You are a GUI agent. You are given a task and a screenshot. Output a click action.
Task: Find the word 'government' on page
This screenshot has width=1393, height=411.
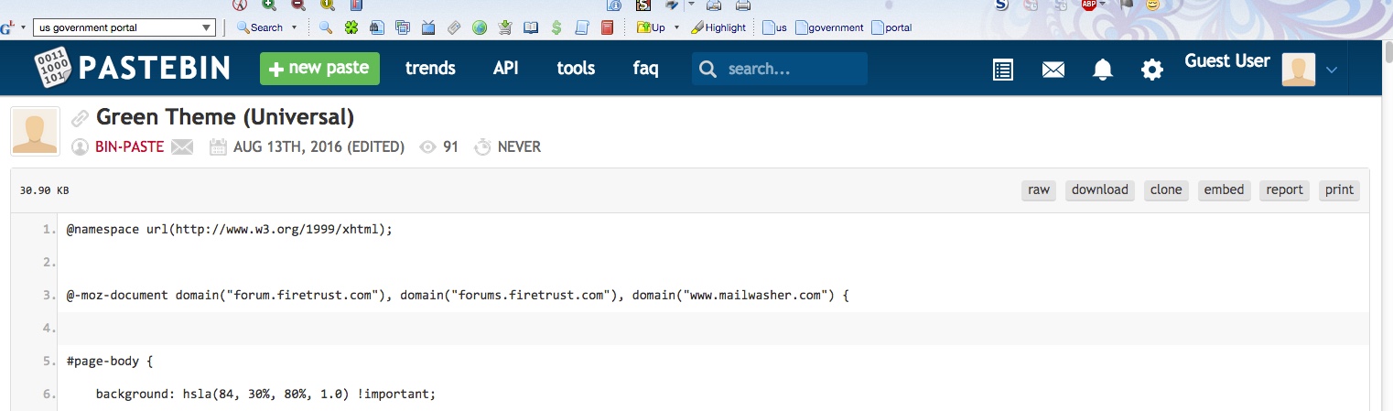pyautogui.click(x=830, y=27)
